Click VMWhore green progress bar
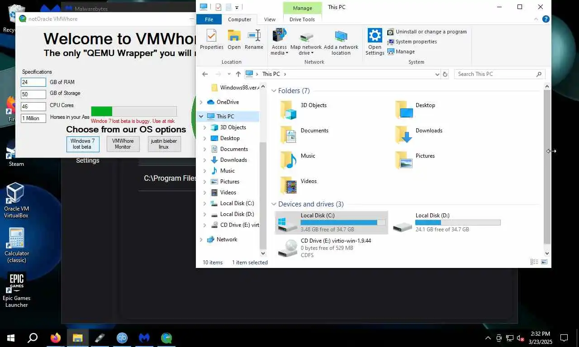 (134, 112)
